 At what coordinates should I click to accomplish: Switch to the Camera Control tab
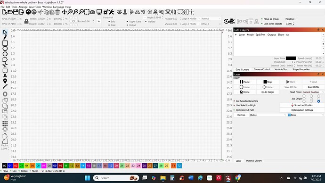click(x=261, y=69)
